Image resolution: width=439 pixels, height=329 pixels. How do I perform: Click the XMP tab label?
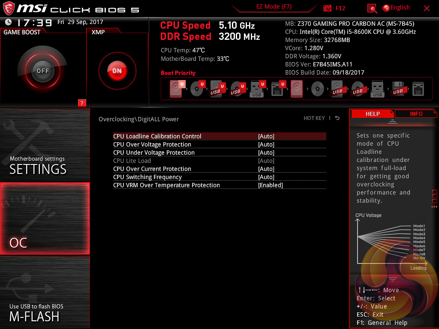(98, 32)
